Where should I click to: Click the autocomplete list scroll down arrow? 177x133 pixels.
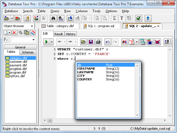[137, 115]
